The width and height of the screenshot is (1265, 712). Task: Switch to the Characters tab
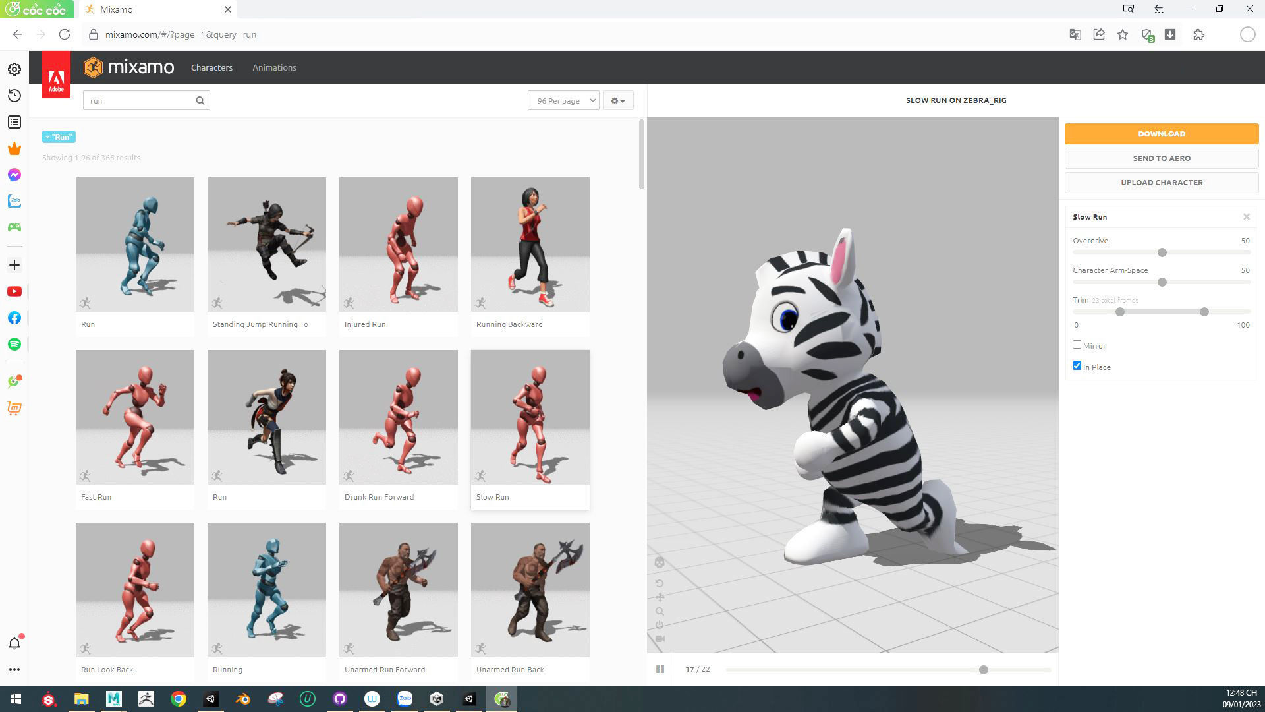[211, 67]
